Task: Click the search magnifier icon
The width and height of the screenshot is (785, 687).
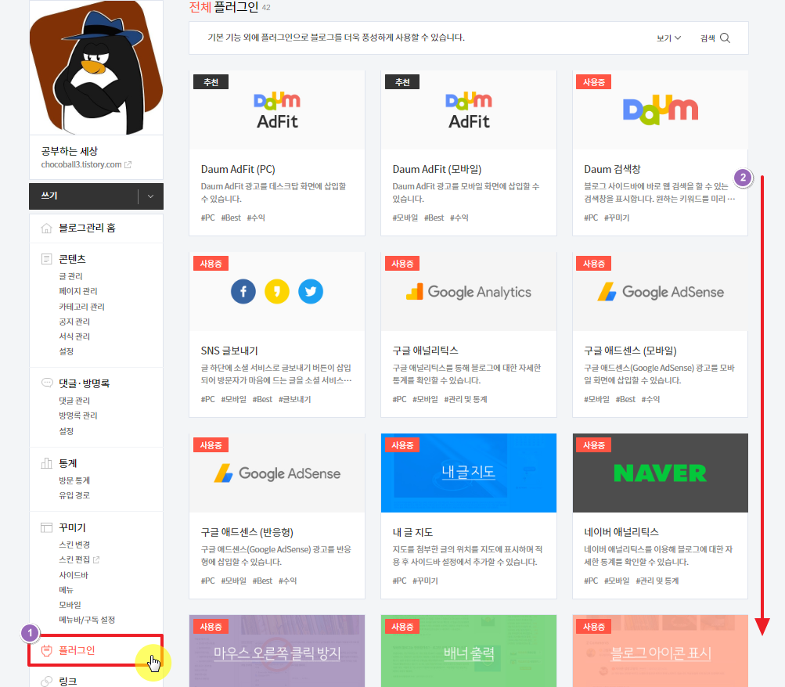Action: click(x=725, y=38)
